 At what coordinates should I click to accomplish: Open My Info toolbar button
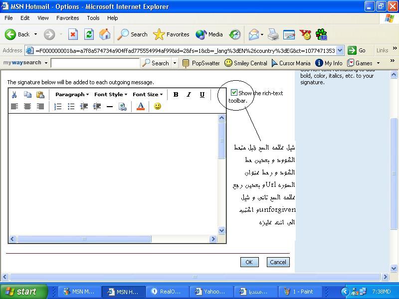pos(329,63)
